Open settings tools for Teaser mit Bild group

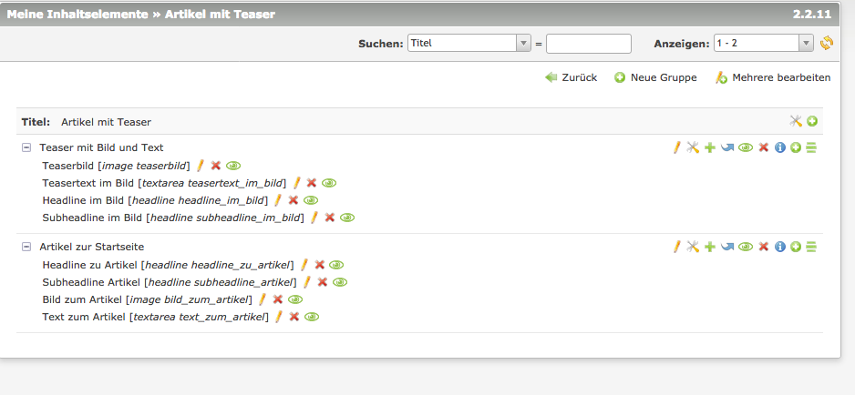[x=693, y=147]
